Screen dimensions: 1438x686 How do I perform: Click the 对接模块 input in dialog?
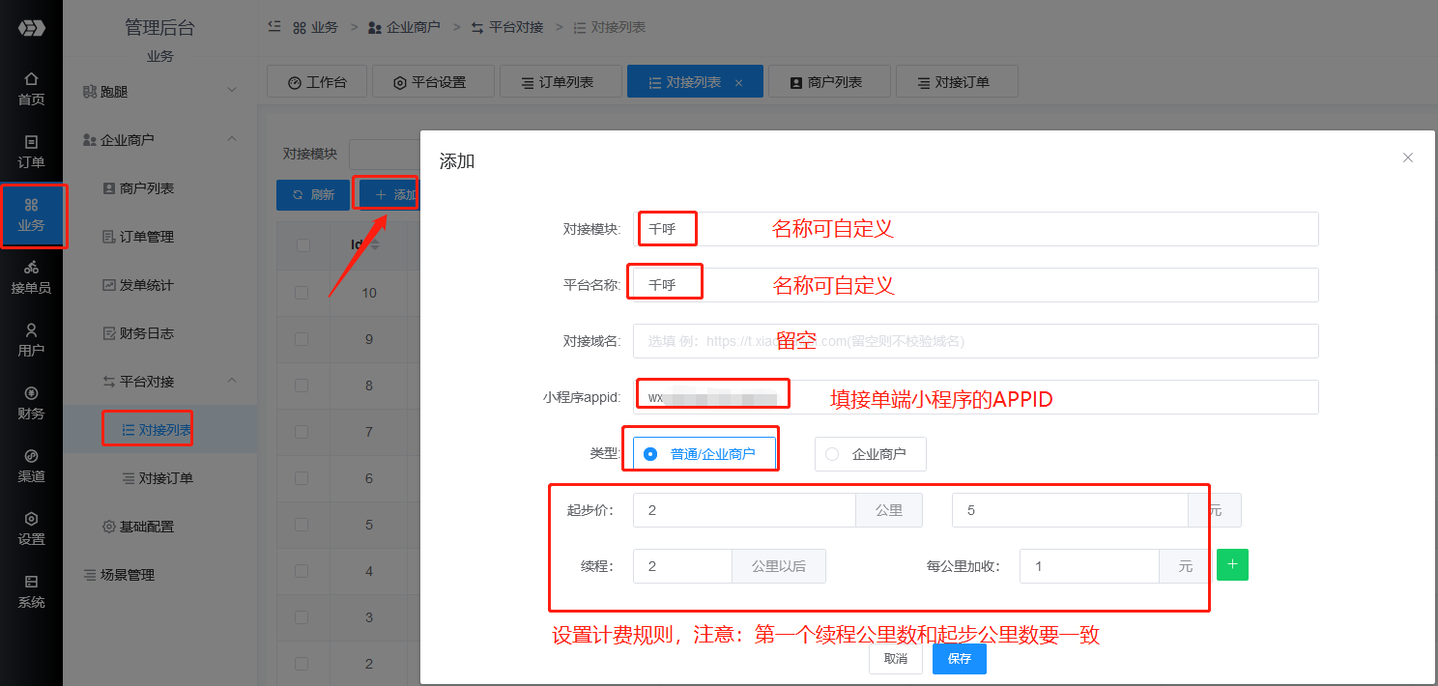(976, 229)
